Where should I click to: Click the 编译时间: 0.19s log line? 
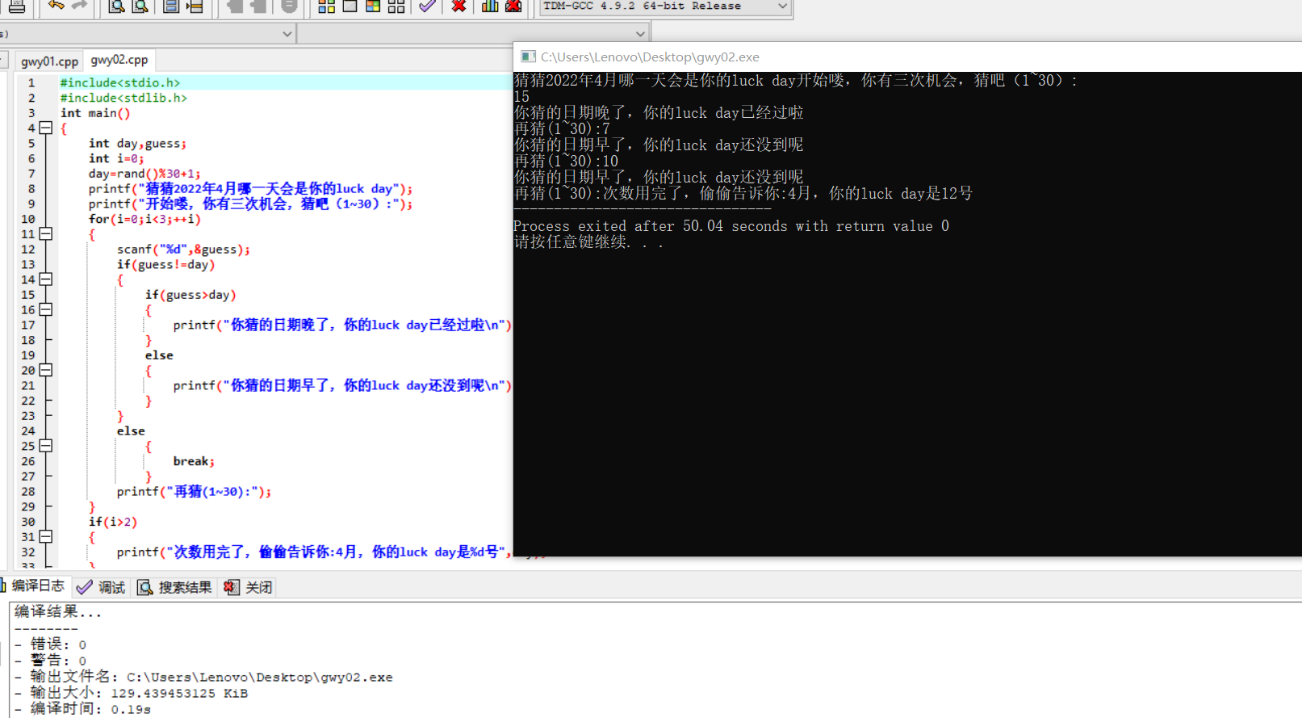[82, 709]
